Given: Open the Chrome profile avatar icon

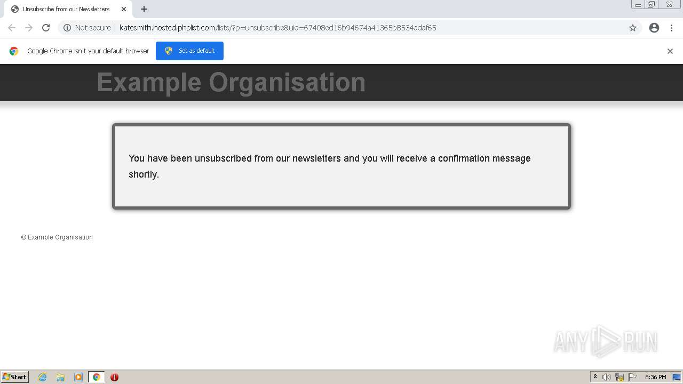Looking at the screenshot, I should (654, 28).
